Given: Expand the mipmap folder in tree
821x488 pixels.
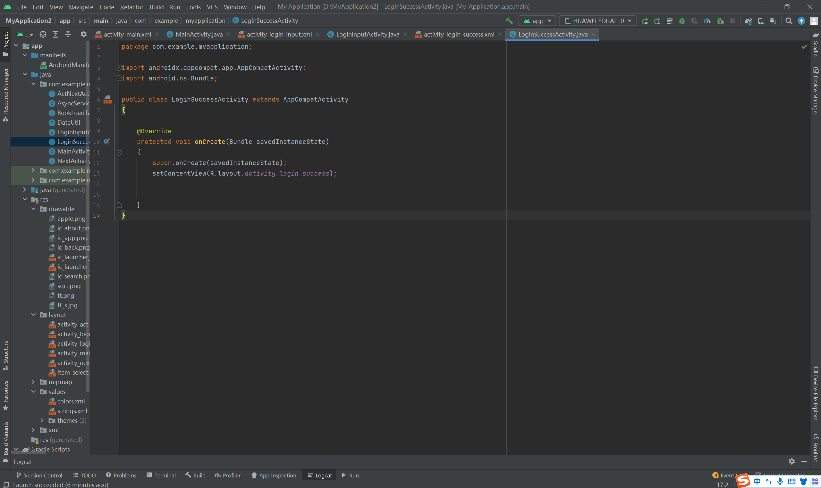Looking at the screenshot, I should (33, 382).
